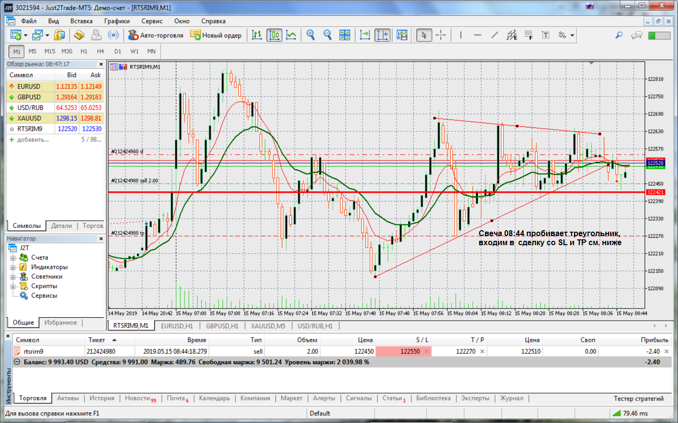The image size is (678, 423).
Task: Switch chart to bar chart type
Action: coord(257,35)
